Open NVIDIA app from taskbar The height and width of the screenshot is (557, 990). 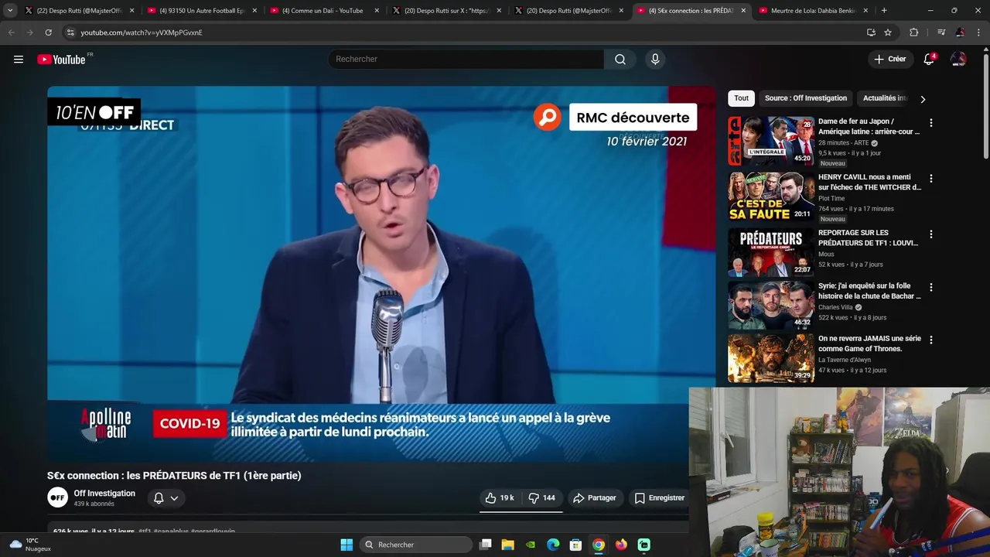pyautogui.click(x=531, y=545)
